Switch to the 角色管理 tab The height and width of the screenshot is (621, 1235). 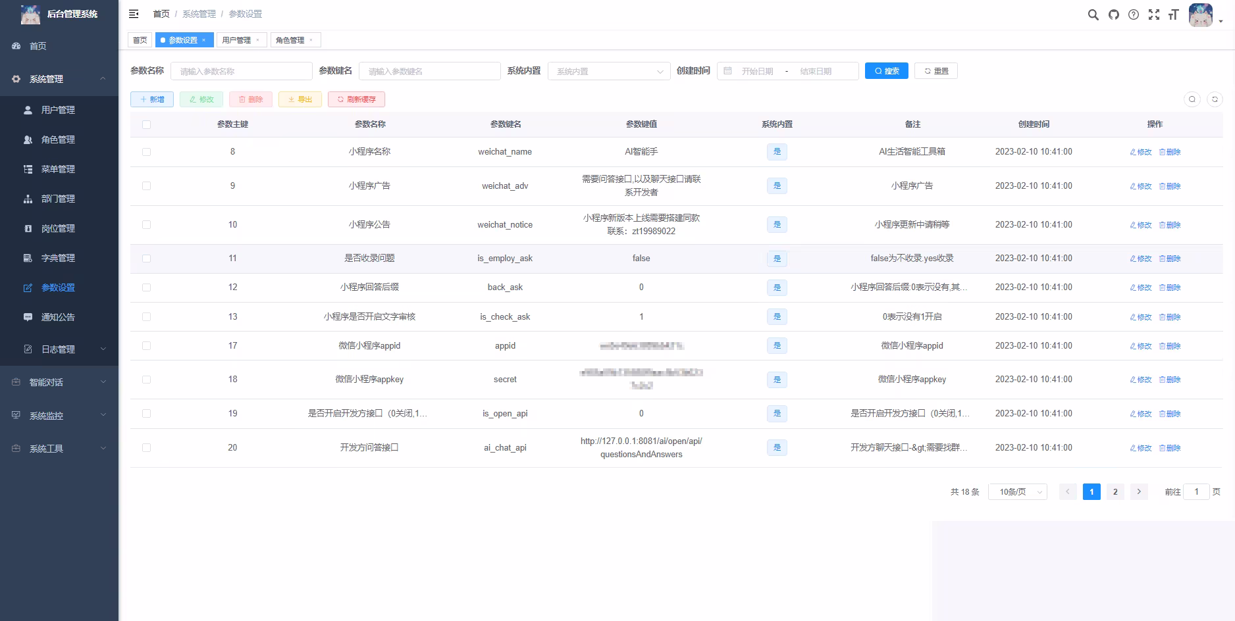tap(295, 40)
